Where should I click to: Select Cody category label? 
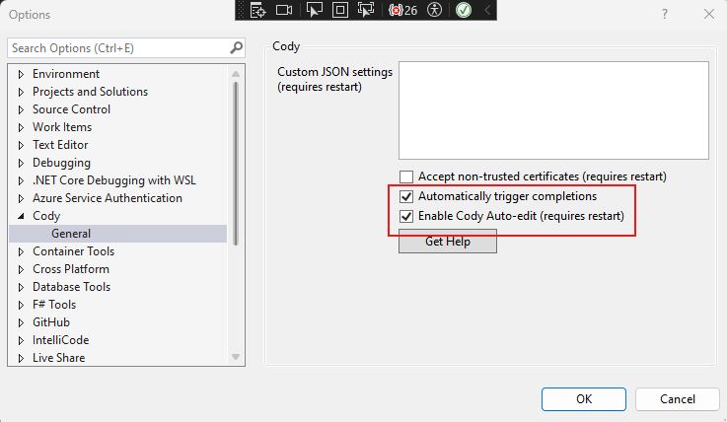tap(46, 216)
